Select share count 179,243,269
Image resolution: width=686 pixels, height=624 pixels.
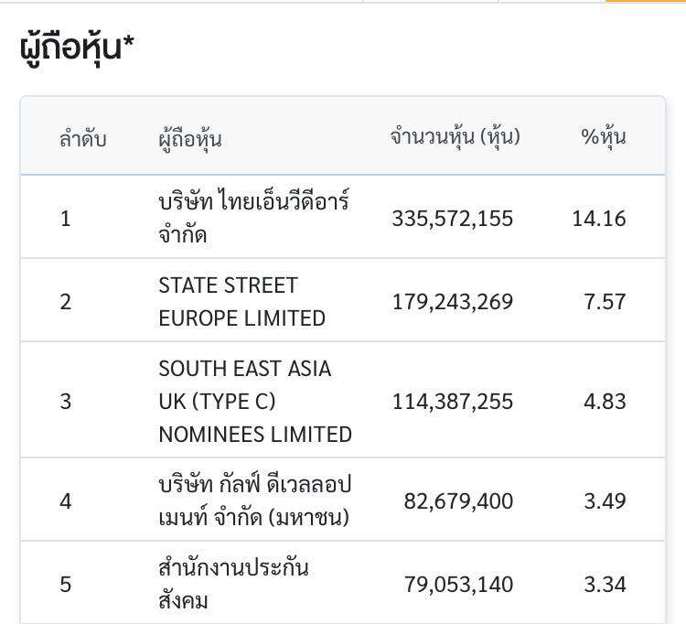click(x=453, y=302)
